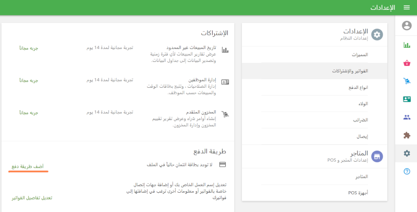Open الضرائب taxes menu item
The height and width of the screenshot is (212, 417).
314,120
